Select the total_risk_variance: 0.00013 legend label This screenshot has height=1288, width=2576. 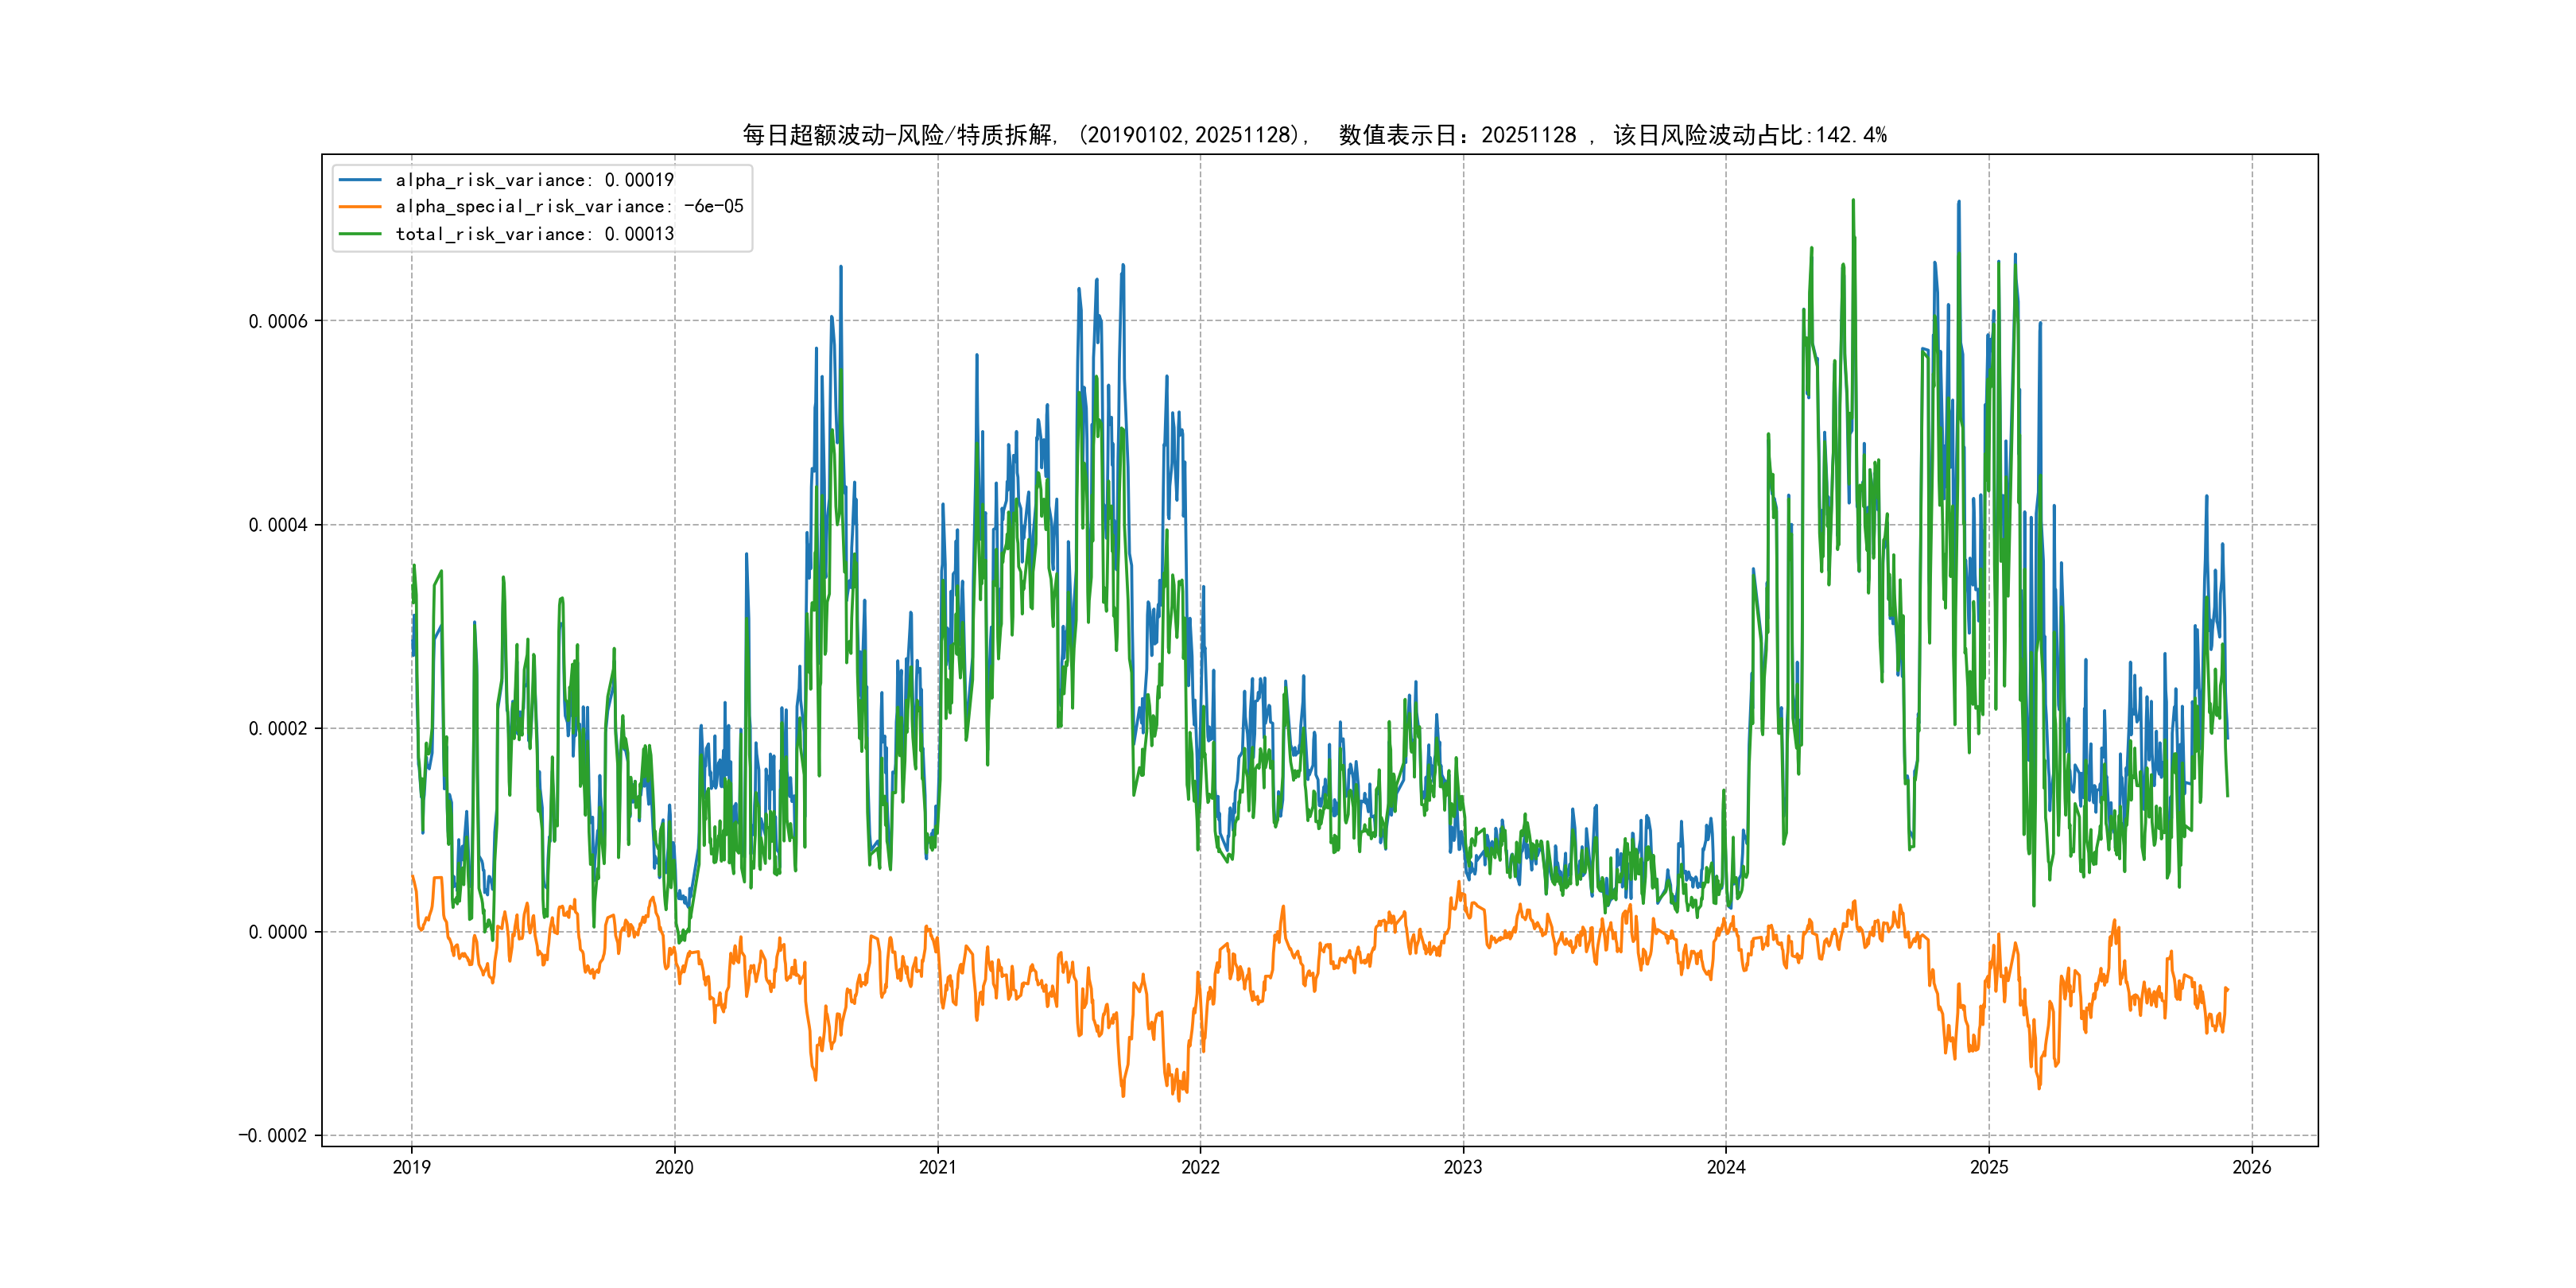click(x=534, y=234)
